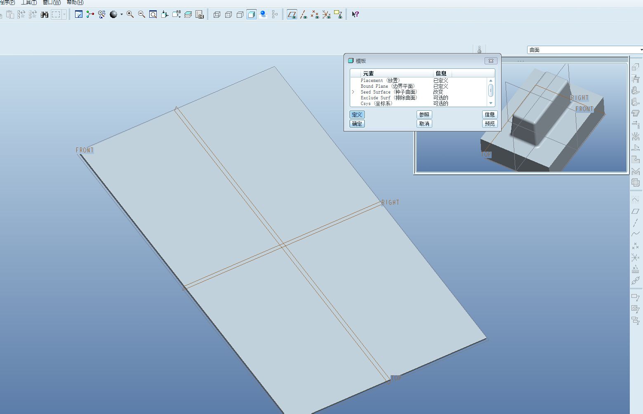The image size is (643, 414).
Task: Open the 曲面 selection filter dropdown
Action: (x=584, y=50)
